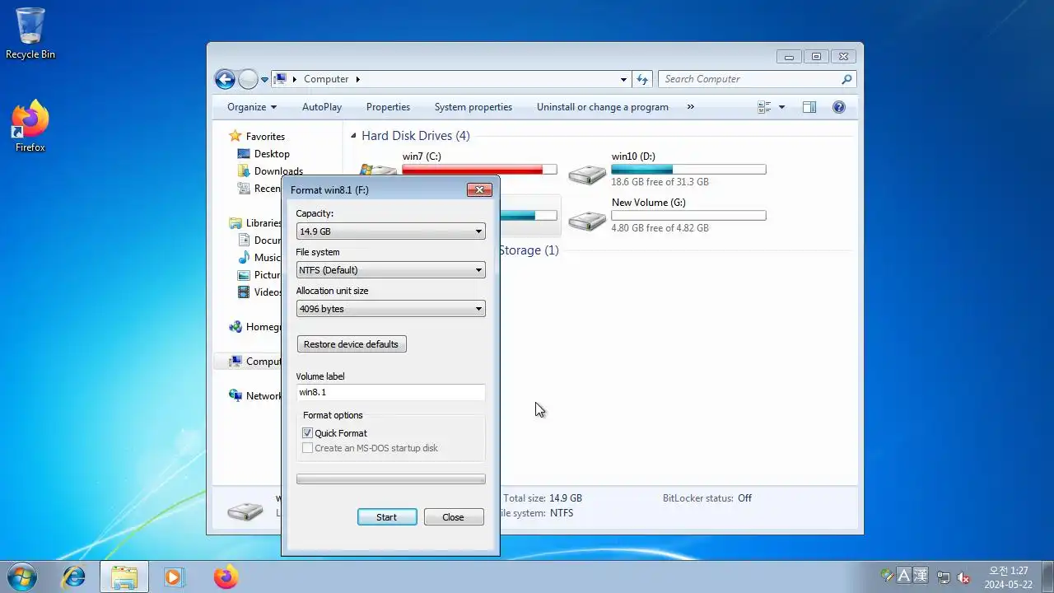Click AutoPlay in the toolbar

pyautogui.click(x=322, y=107)
